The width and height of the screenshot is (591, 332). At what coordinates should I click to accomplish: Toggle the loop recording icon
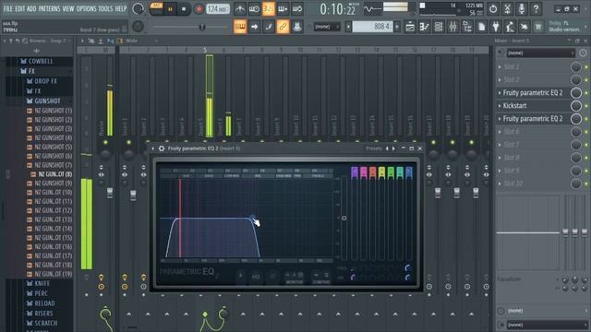[297, 9]
